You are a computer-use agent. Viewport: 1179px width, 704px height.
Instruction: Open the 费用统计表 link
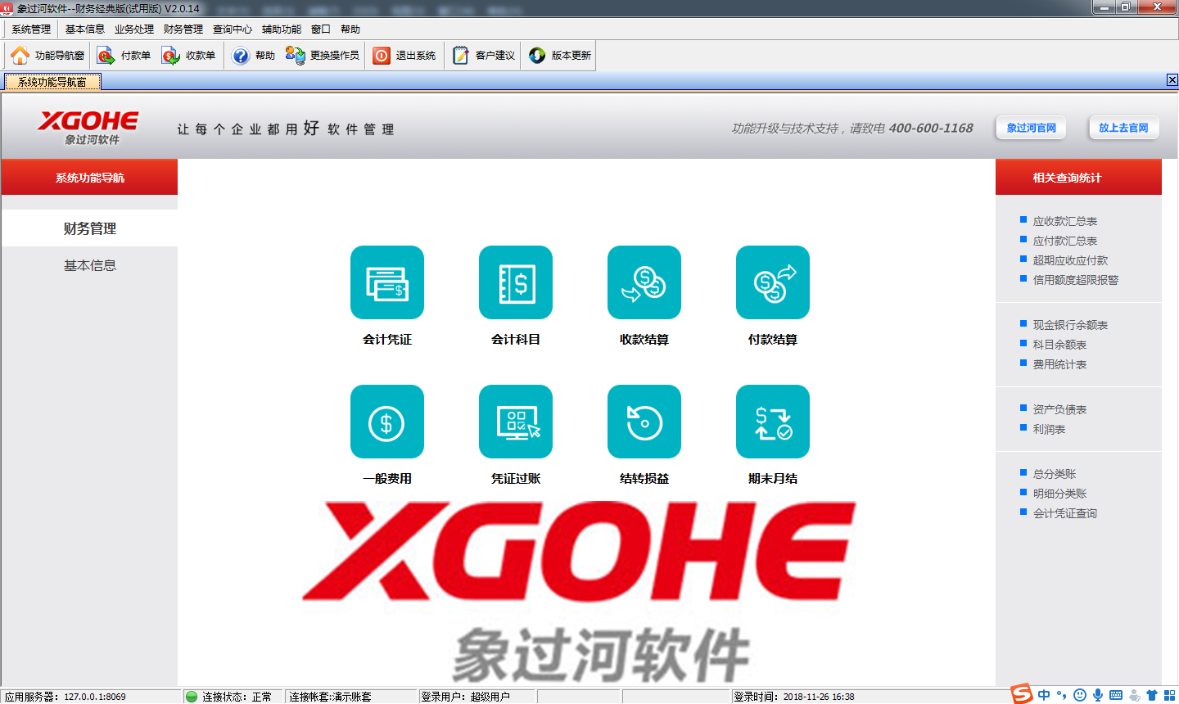(x=1059, y=364)
